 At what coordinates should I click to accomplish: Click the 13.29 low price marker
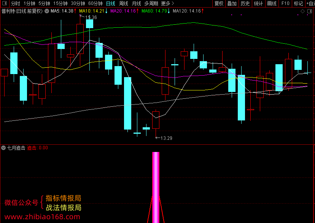coord(166,138)
